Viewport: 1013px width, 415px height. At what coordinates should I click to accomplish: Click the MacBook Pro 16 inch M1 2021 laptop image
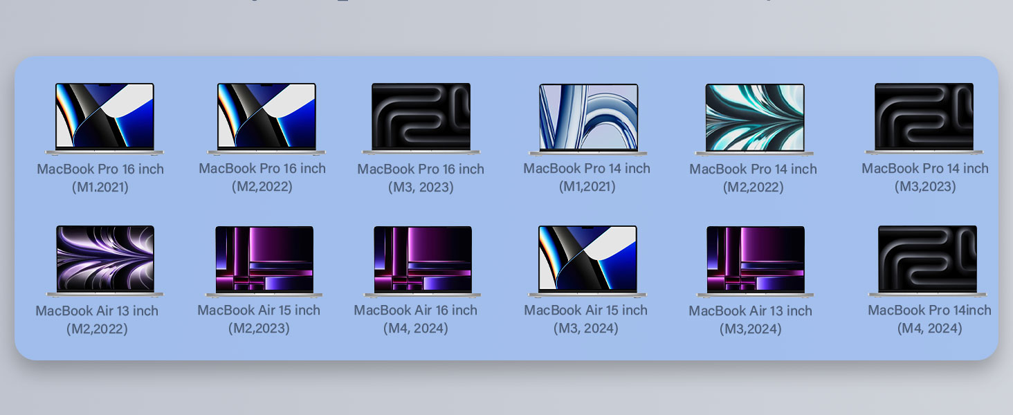pyautogui.click(x=104, y=117)
